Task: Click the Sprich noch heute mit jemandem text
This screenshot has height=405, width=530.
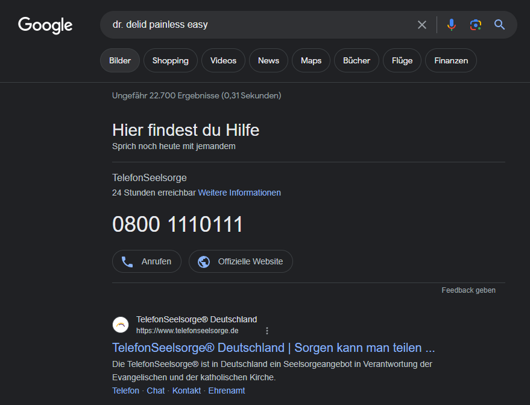Action: pos(174,146)
